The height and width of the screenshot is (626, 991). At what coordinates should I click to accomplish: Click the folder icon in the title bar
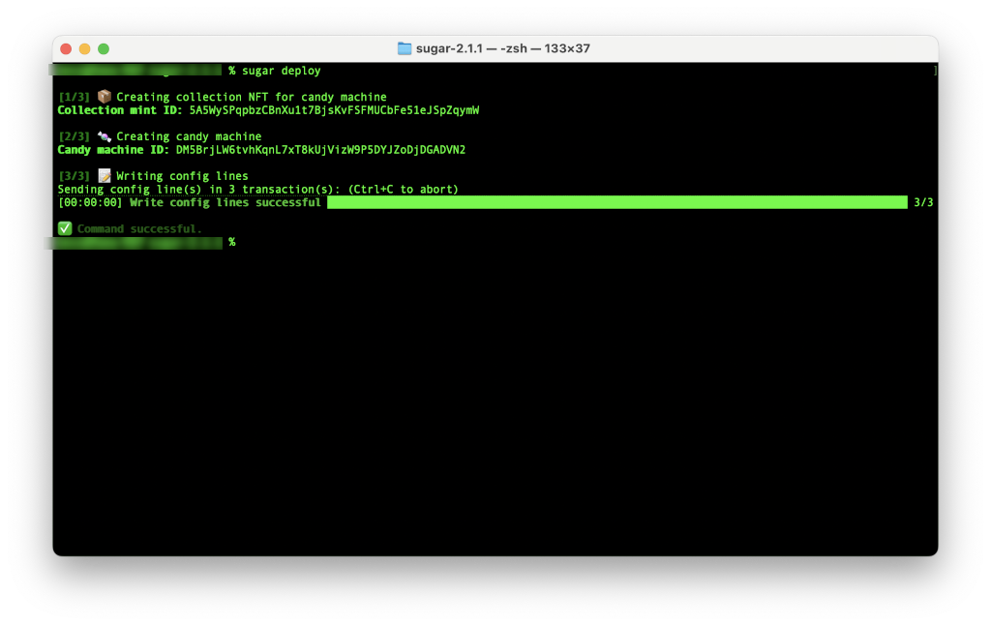pyautogui.click(x=405, y=48)
